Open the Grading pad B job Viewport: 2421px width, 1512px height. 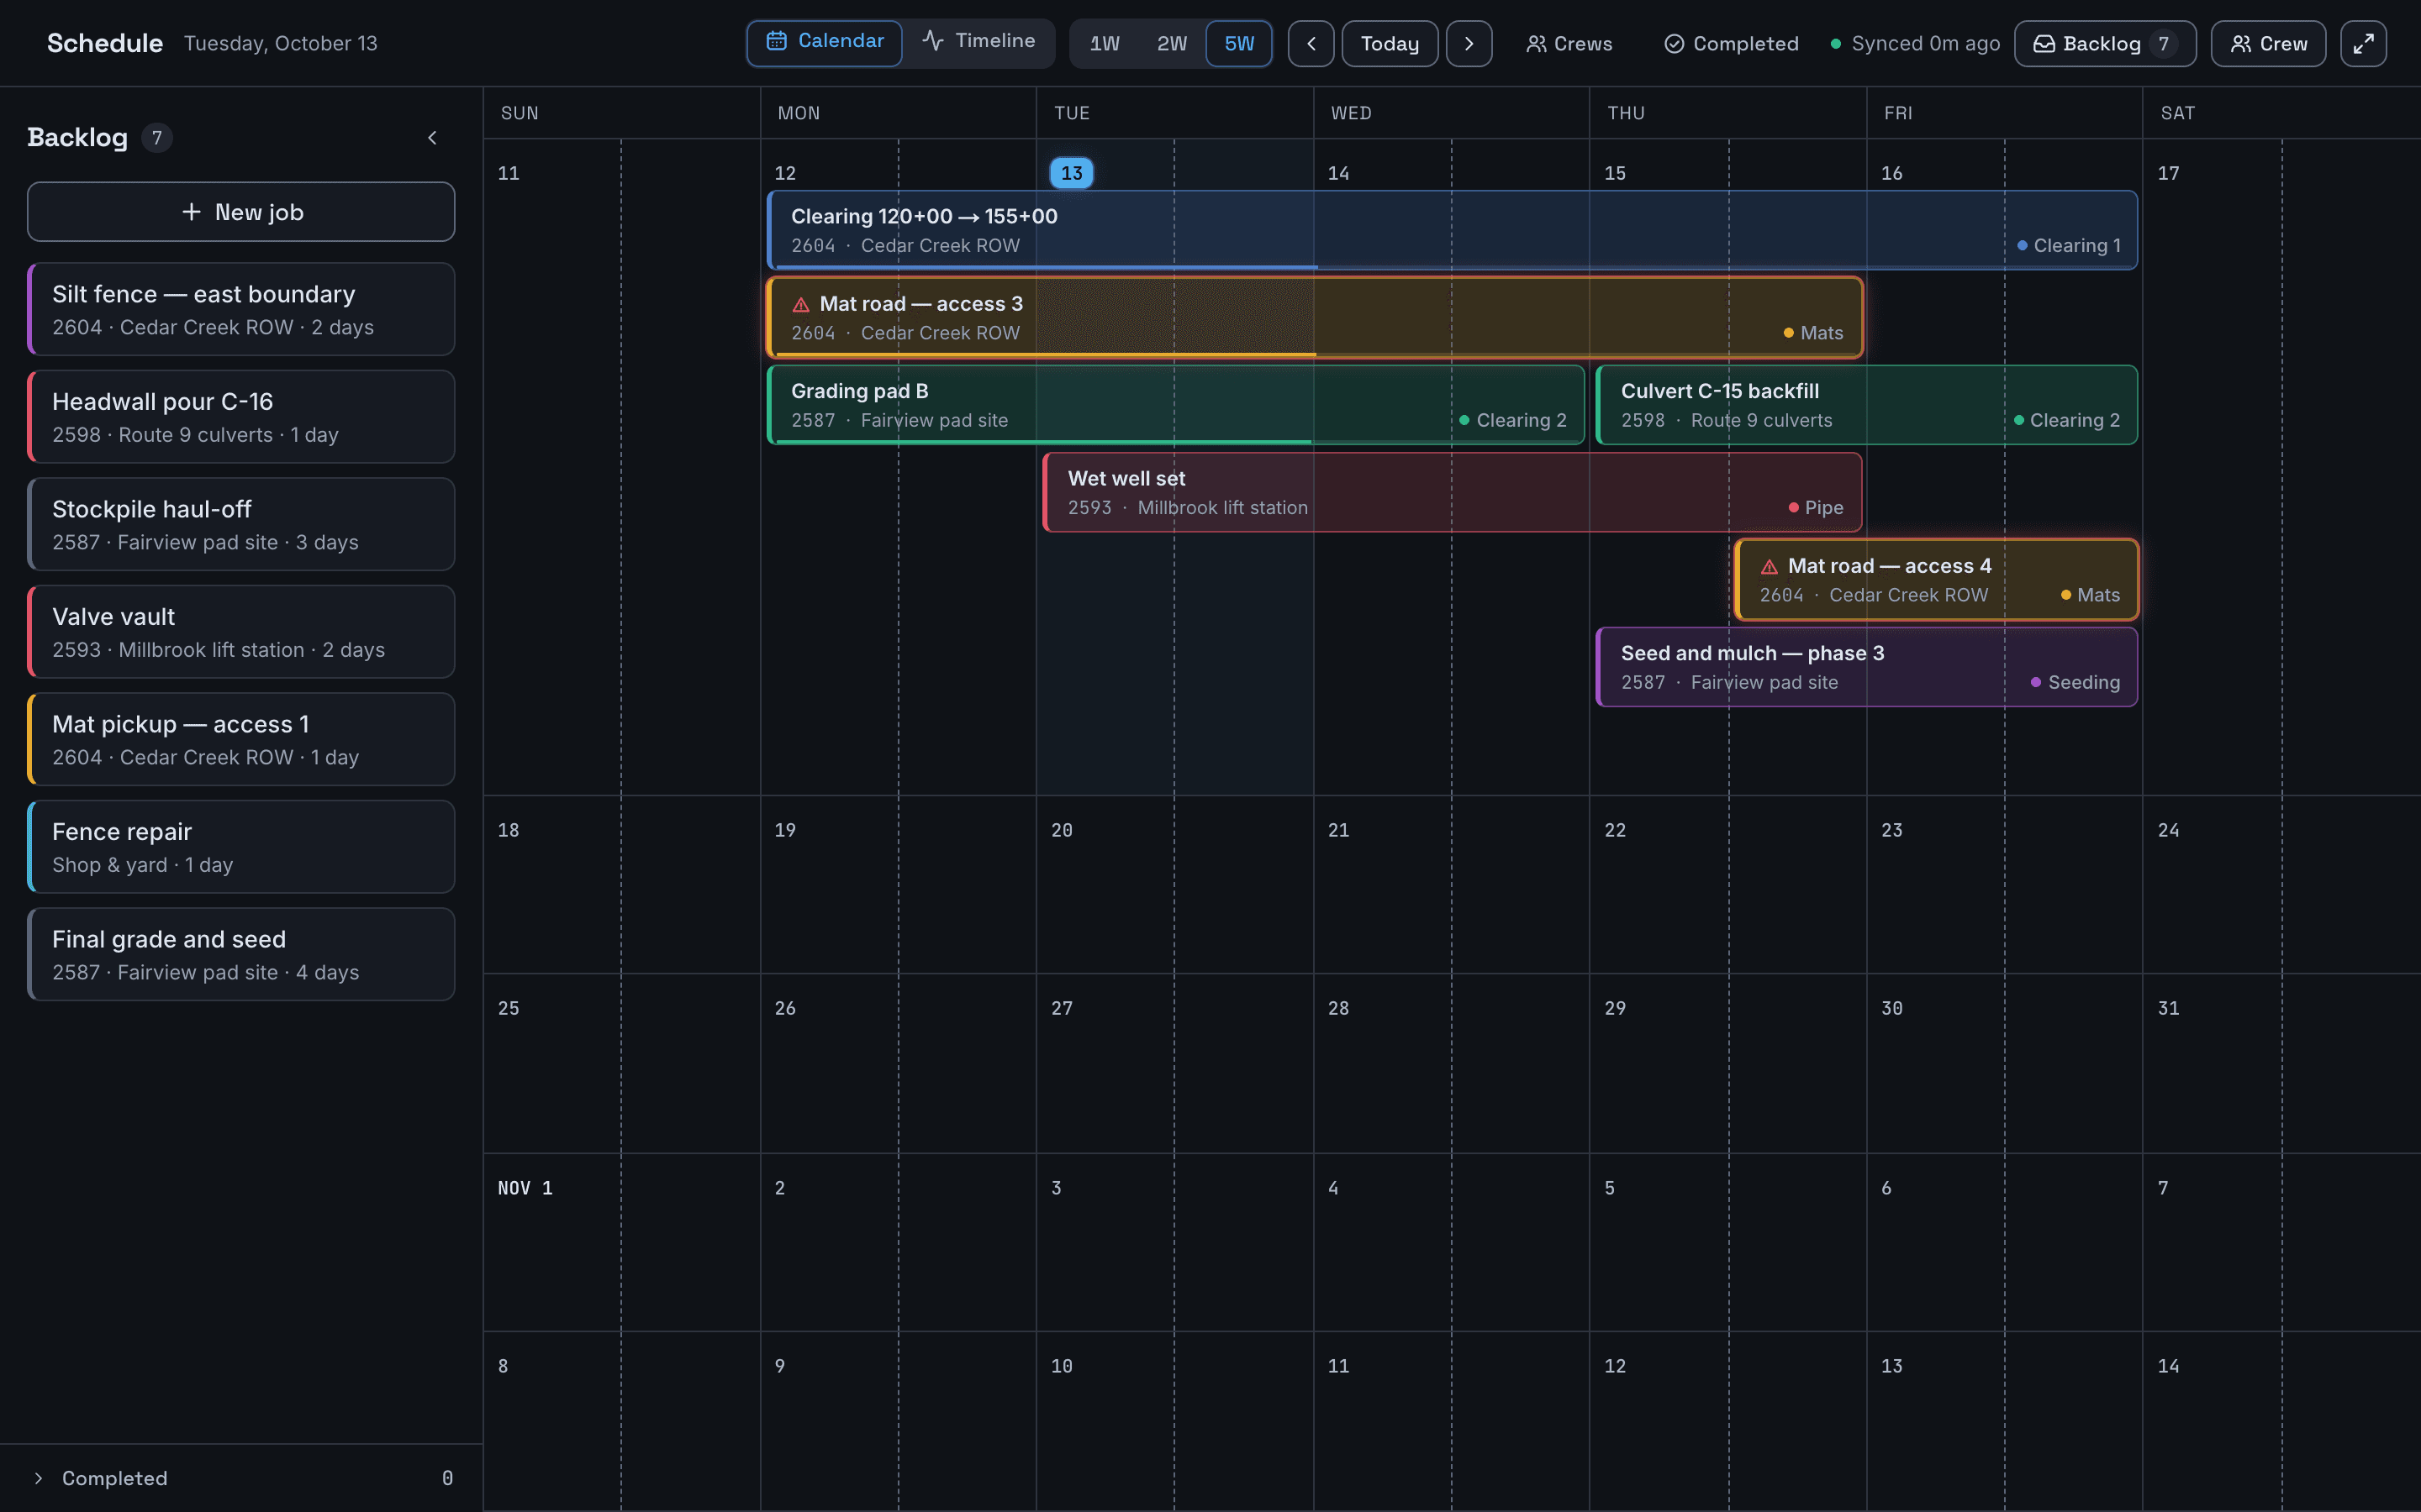1175,405
